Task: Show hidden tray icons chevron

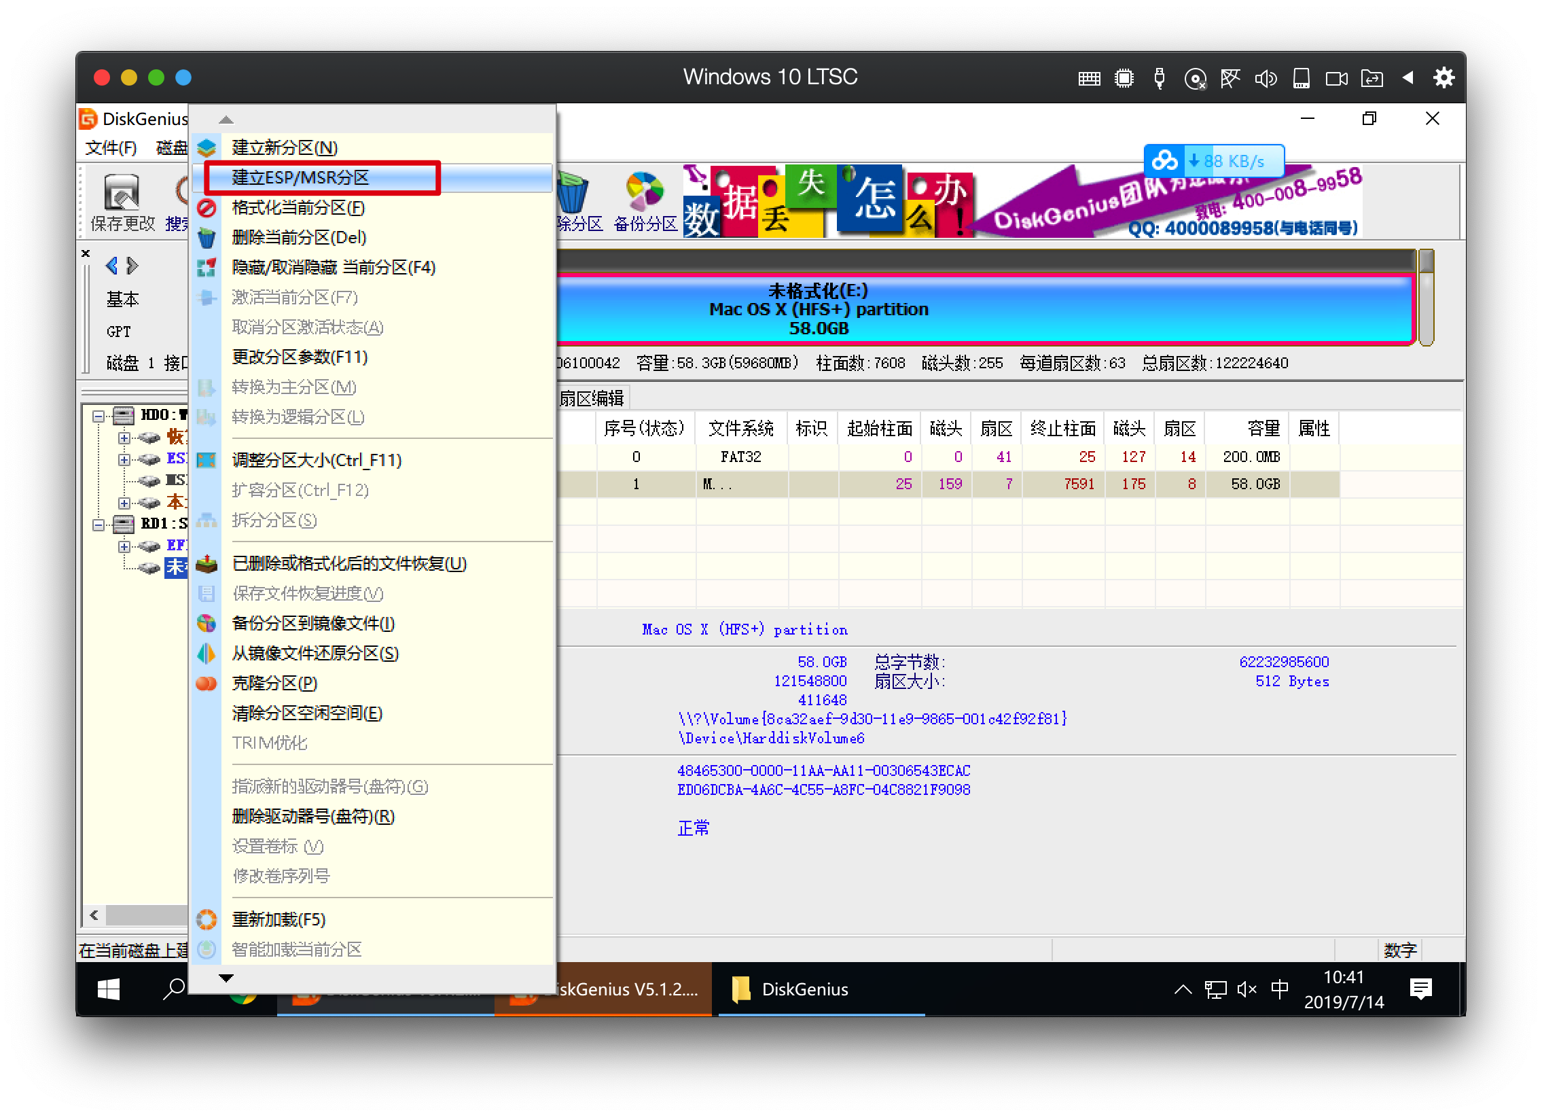Action: point(1183,990)
